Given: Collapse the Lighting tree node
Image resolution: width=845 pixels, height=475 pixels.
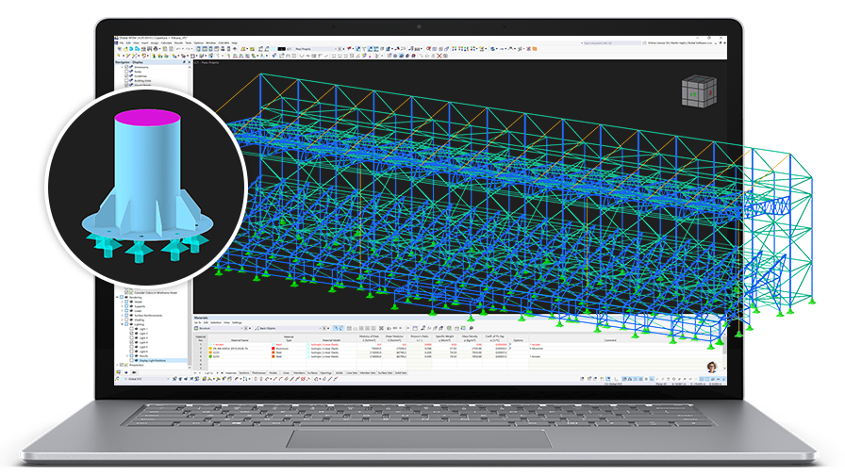Looking at the screenshot, I should pos(122,324).
